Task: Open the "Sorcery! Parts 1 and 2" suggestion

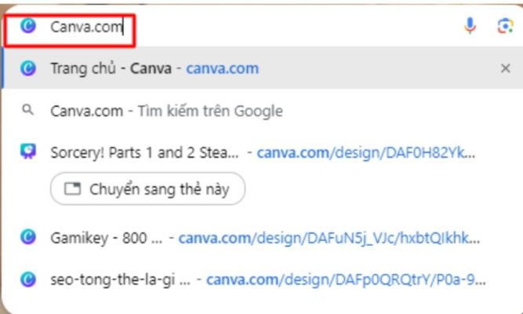Action: (x=145, y=152)
